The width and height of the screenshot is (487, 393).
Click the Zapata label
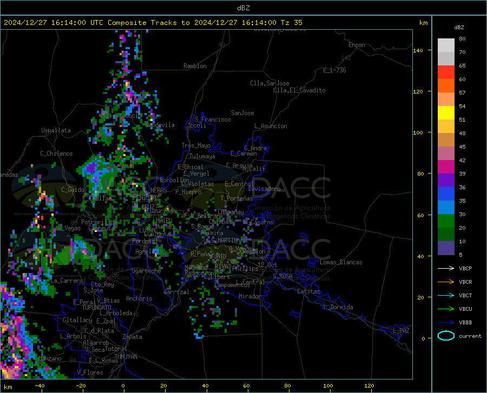[133, 337]
